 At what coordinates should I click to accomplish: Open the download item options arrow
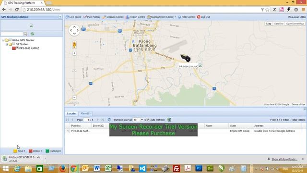[x=45, y=158]
